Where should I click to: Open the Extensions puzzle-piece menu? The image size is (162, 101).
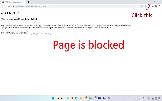[153, 6]
